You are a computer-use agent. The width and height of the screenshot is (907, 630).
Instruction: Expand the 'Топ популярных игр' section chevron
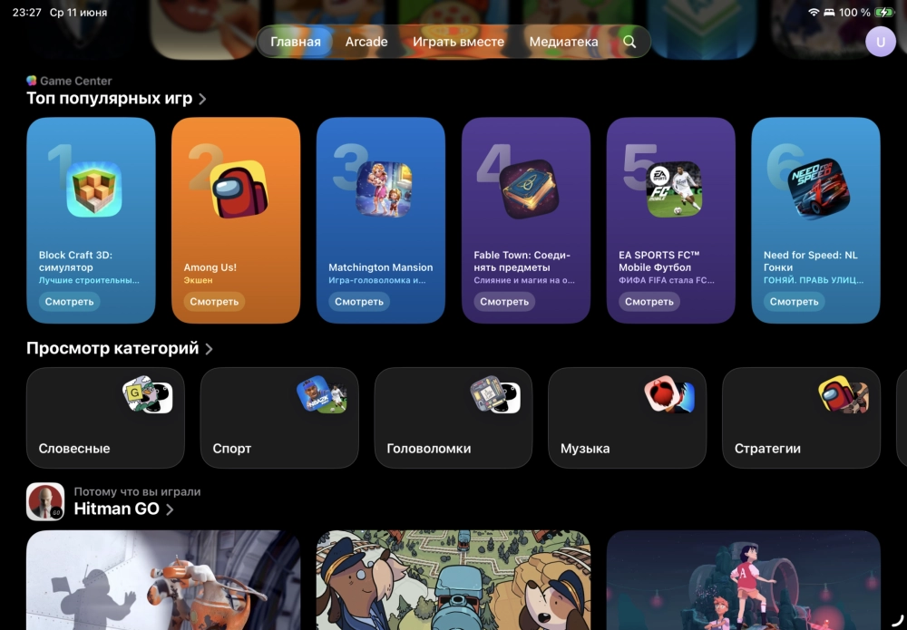[x=202, y=99]
